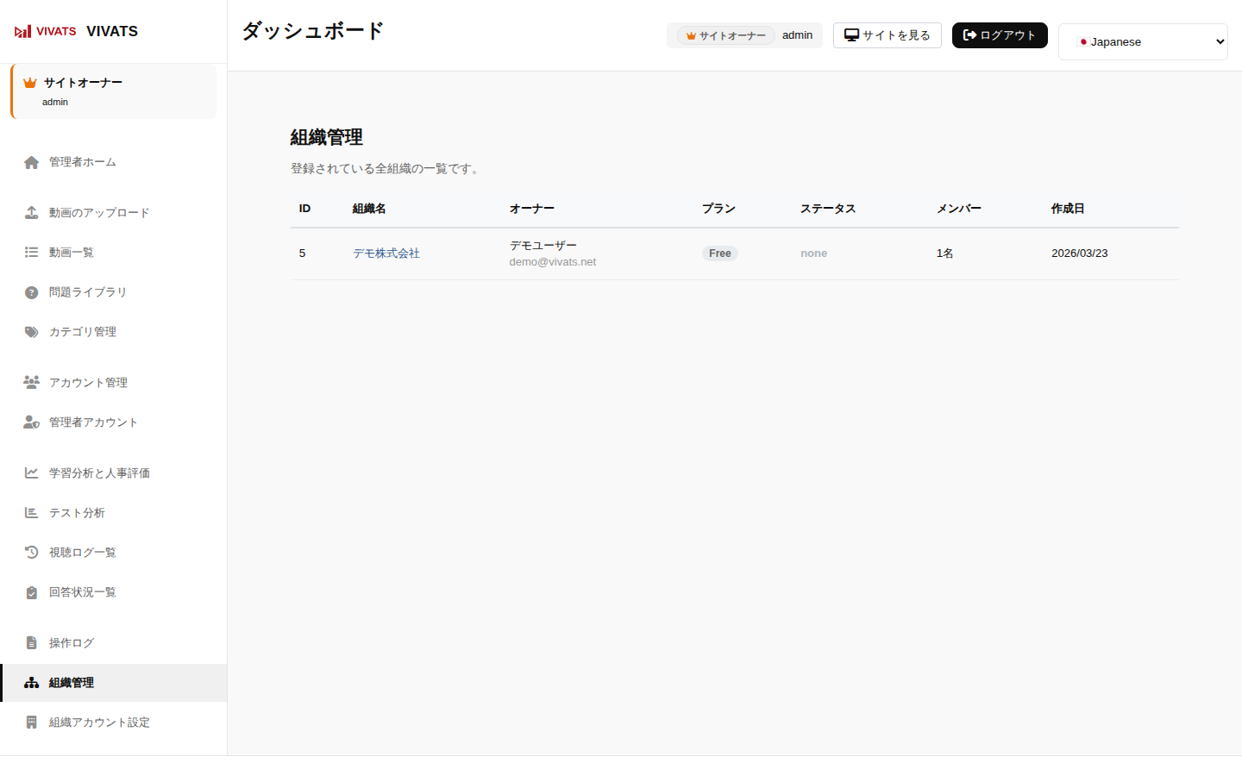Click the サイトを見る button

(887, 35)
